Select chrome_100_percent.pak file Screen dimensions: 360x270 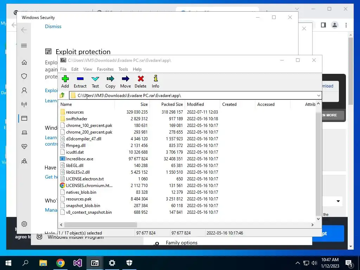[x=89, y=126]
